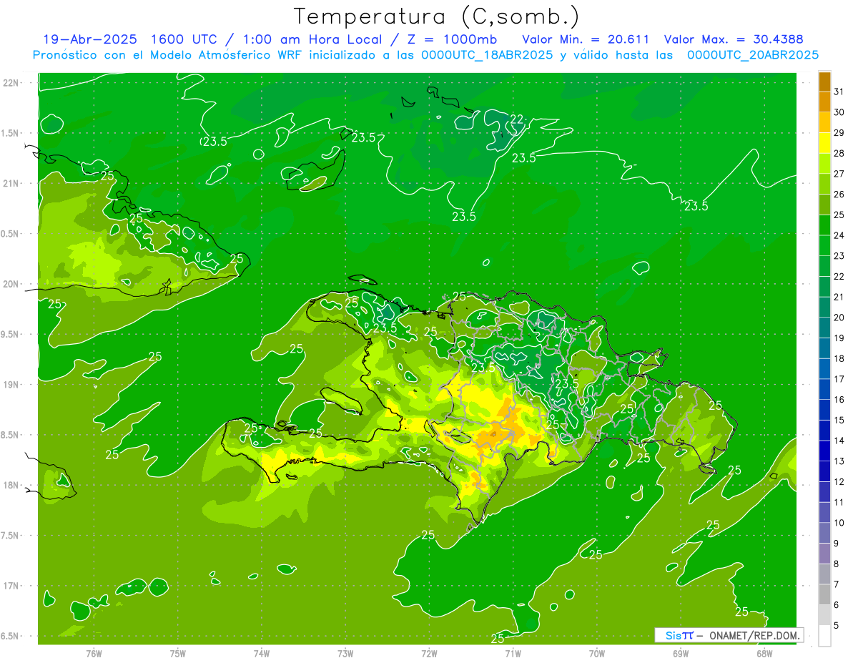Click the "30" label on the color scale
The width and height of the screenshot is (858, 663).
pyautogui.click(x=839, y=112)
